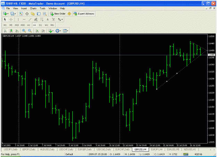Image resolution: width=217 pixels, height=157 pixels.
Task: Select the Equidistant Channel tool
Action: coord(36,19)
